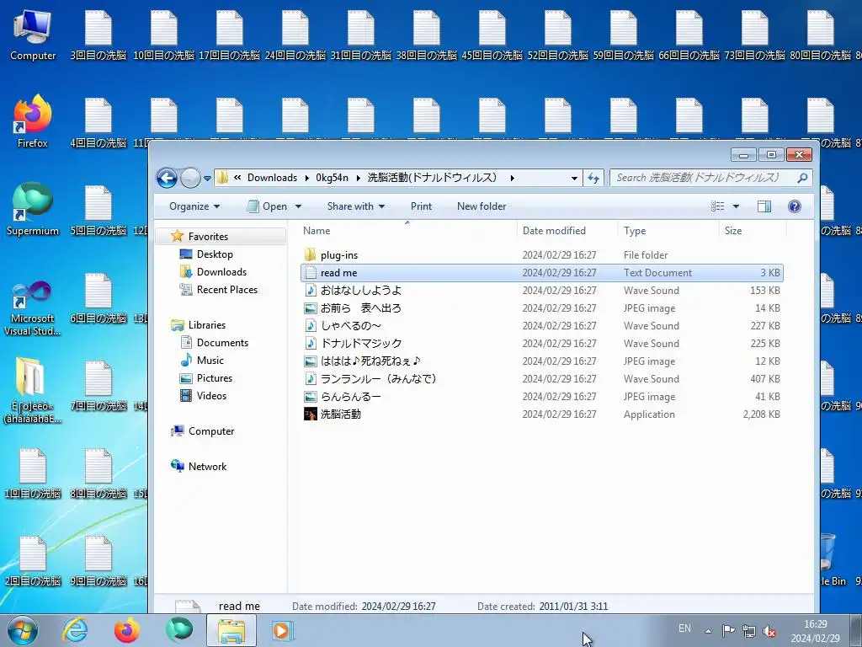
Task: Open the Documents library
Action: 222,343
